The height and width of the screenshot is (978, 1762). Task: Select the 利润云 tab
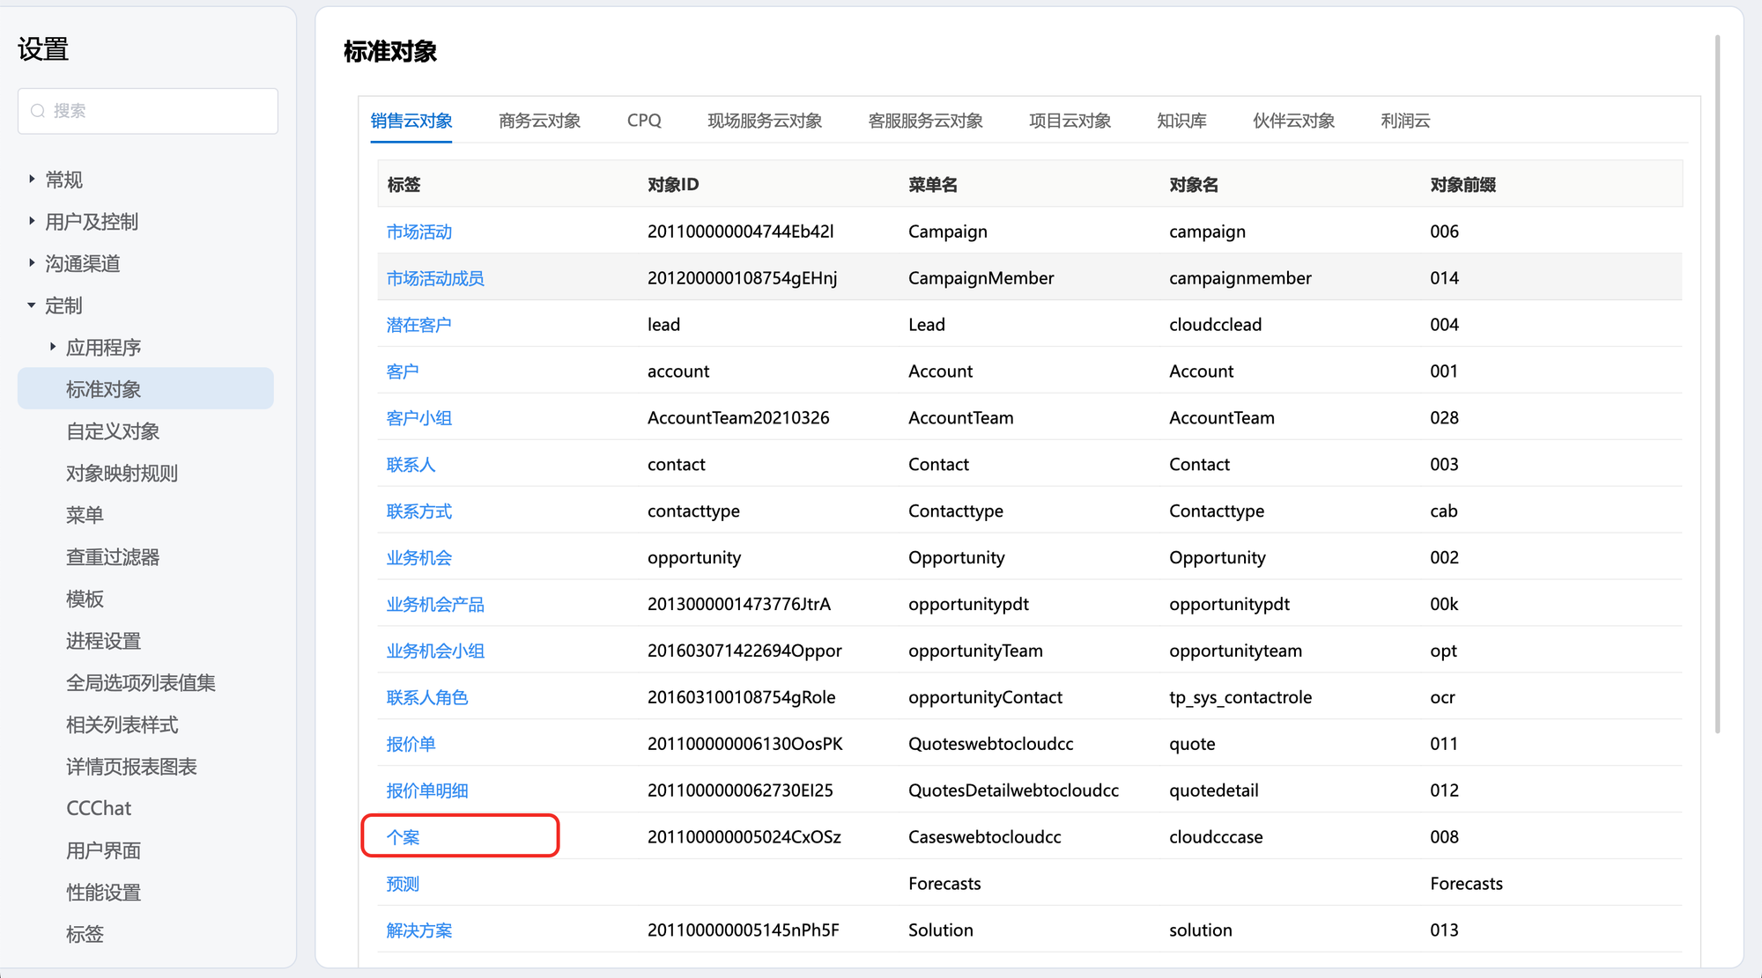[x=1405, y=121]
